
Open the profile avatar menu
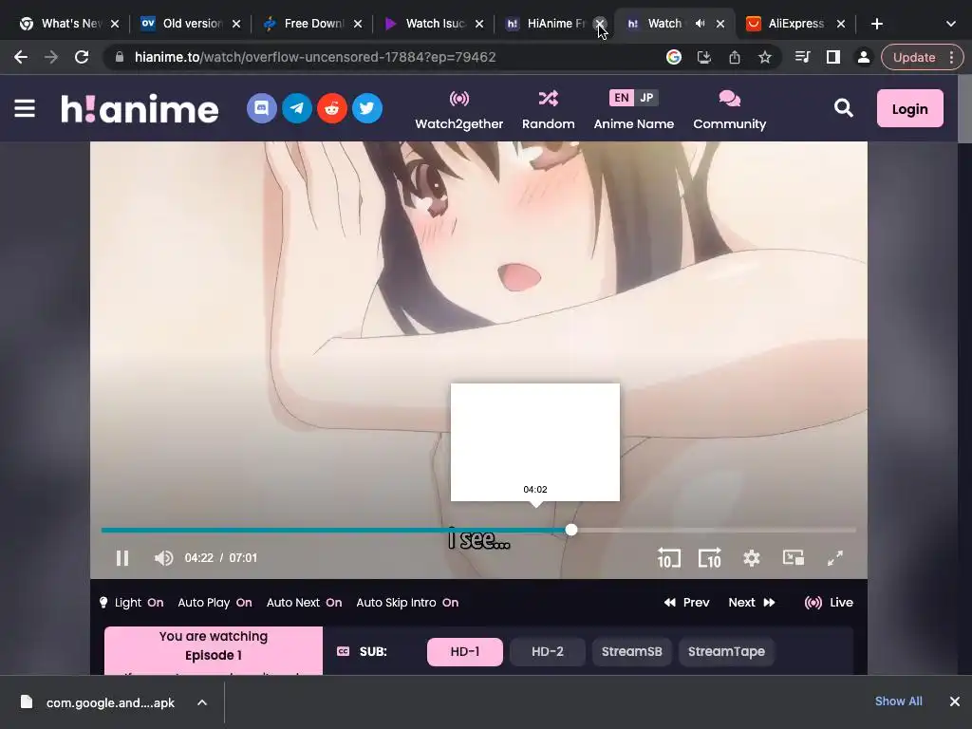pyautogui.click(x=863, y=57)
